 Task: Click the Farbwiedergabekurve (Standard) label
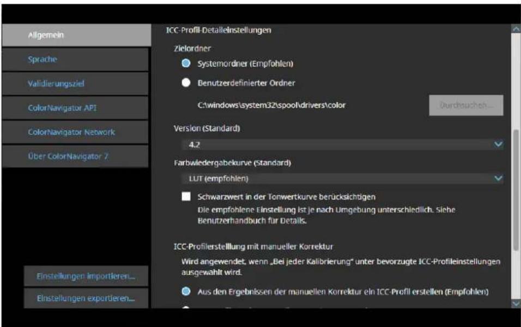[232, 163]
